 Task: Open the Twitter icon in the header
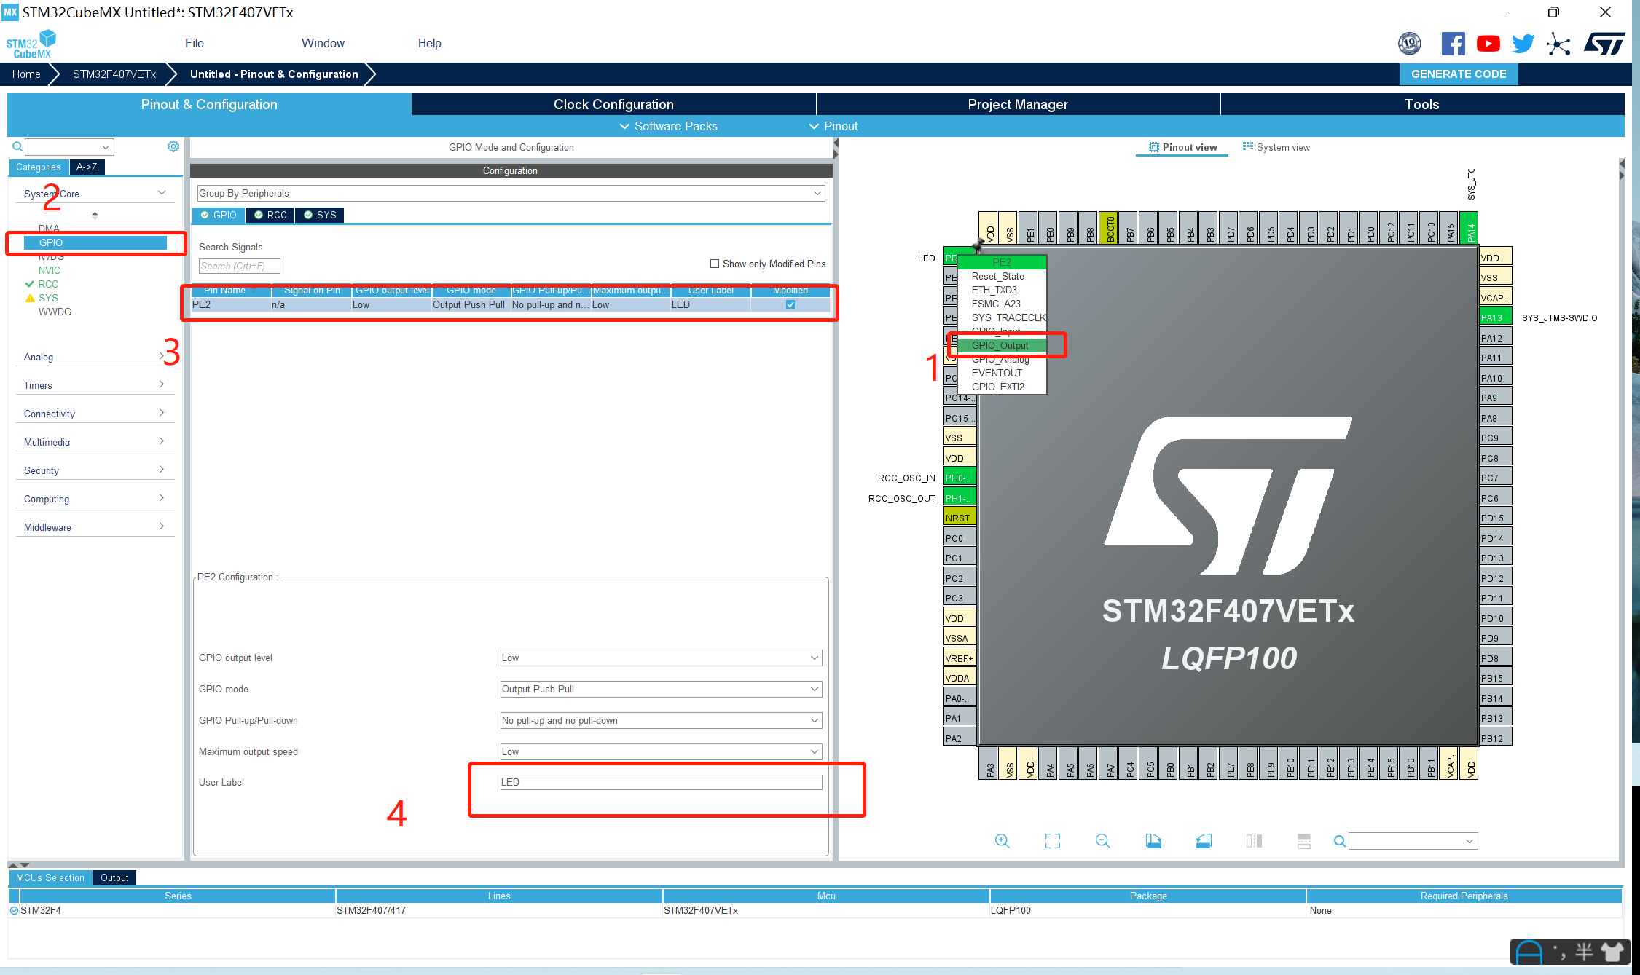click(x=1522, y=43)
